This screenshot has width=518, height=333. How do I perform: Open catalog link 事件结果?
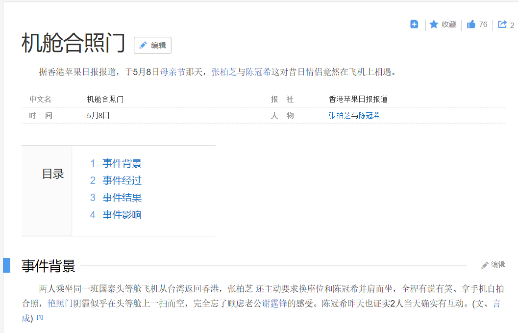121,198
